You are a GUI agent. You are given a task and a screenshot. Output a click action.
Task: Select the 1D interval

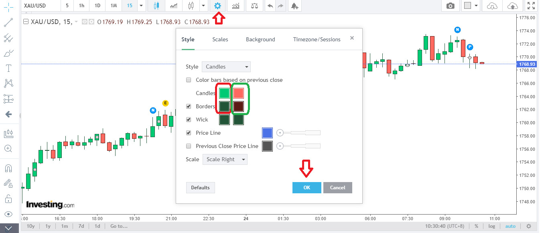(97, 6)
